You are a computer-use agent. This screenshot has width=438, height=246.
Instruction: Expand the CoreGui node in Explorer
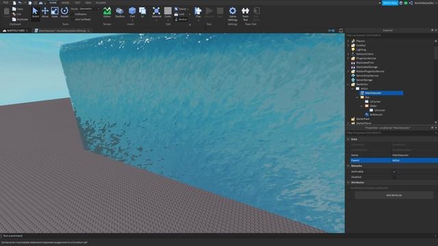[x=348, y=45]
